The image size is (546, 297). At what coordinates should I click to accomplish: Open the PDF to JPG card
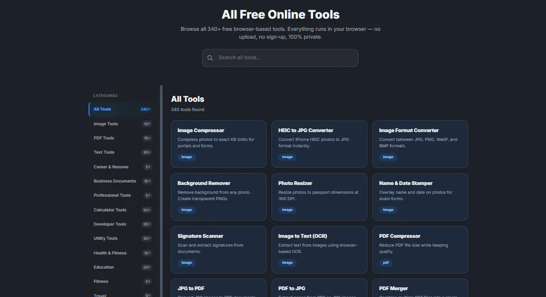[319, 288]
